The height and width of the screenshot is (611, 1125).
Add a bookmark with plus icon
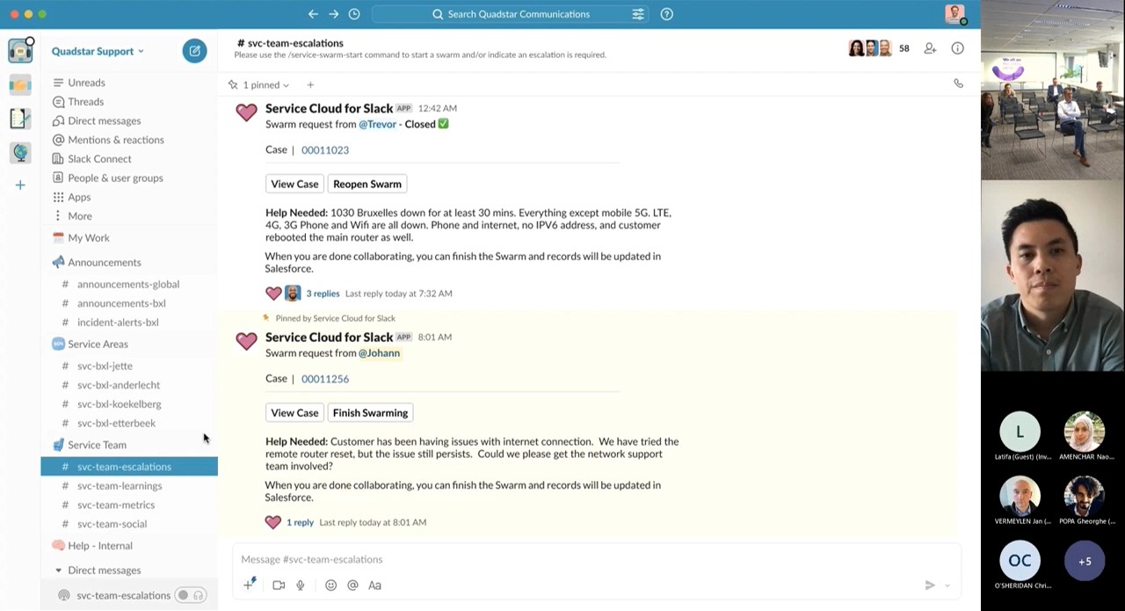tap(310, 85)
